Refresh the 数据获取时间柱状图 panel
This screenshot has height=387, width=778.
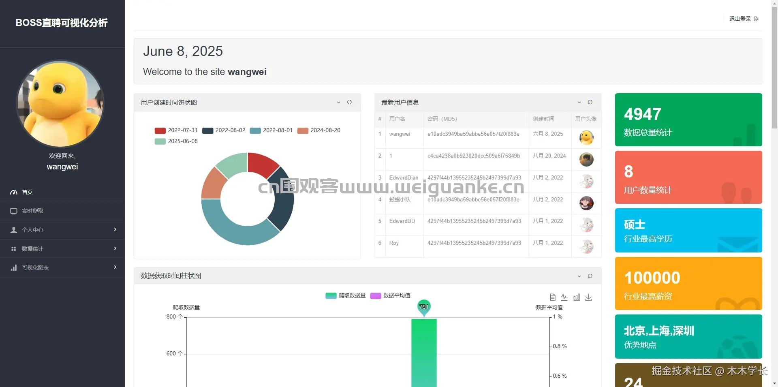coord(590,276)
